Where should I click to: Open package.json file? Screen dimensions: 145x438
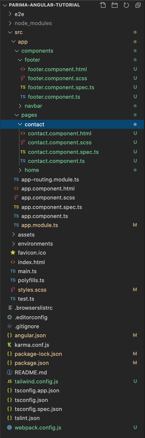(32, 363)
